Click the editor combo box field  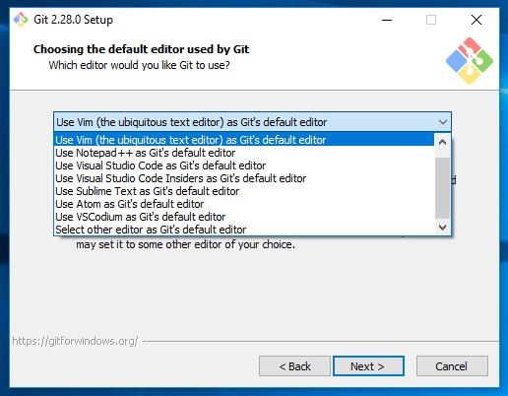pyautogui.click(x=252, y=122)
